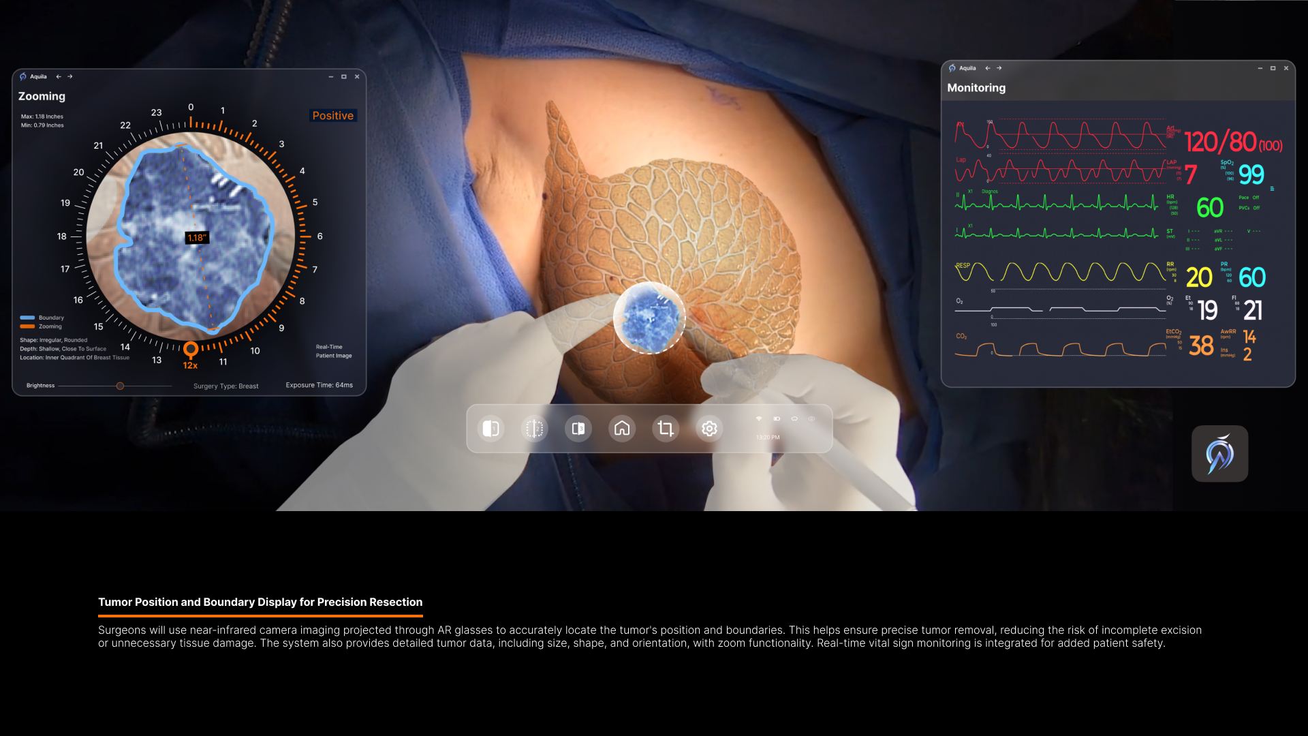Click the Positive status label
The image size is (1308, 736).
(x=332, y=116)
